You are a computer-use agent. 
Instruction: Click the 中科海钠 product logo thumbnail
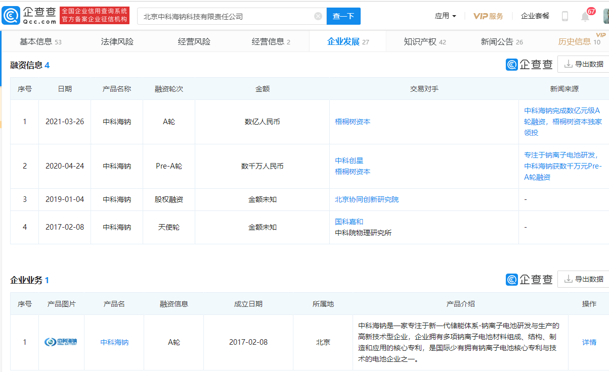click(x=61, y=342)
